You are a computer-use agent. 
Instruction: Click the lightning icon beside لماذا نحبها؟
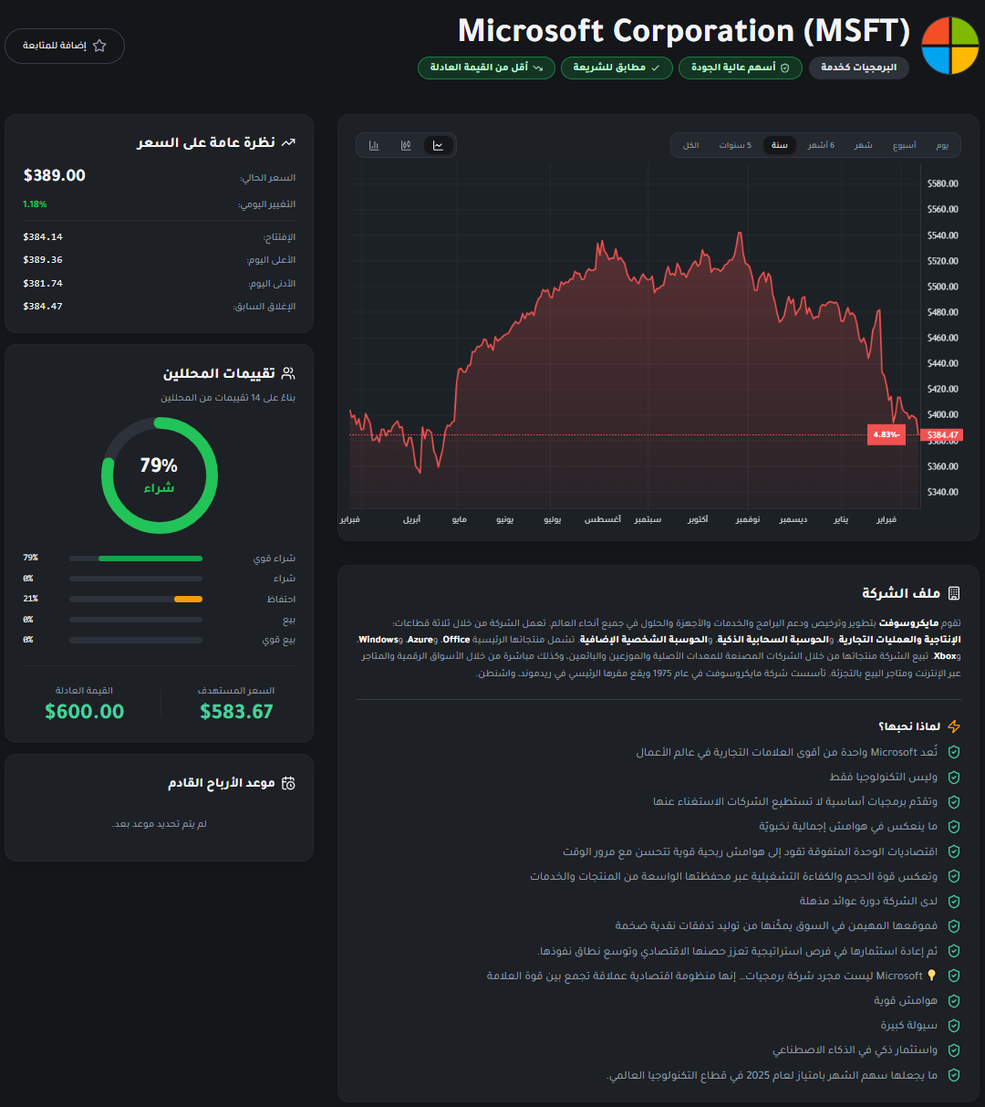point(954,726)
